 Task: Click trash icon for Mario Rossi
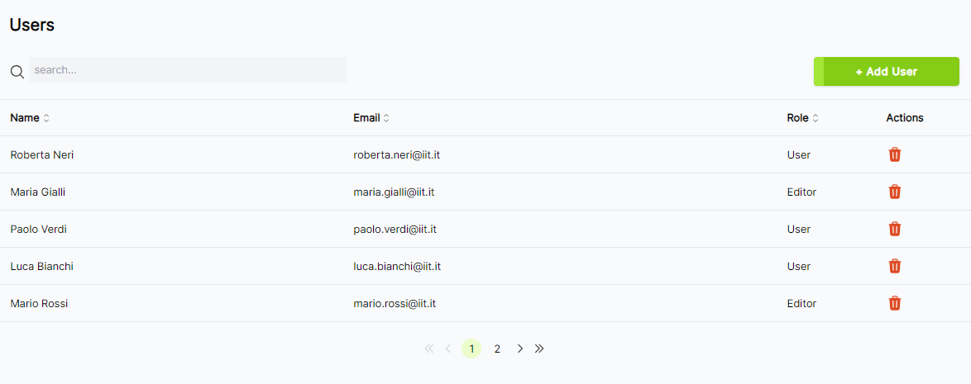point(894,303)
